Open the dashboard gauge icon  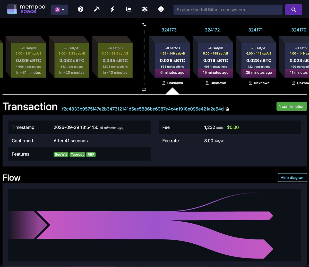[x=81, y=9]
